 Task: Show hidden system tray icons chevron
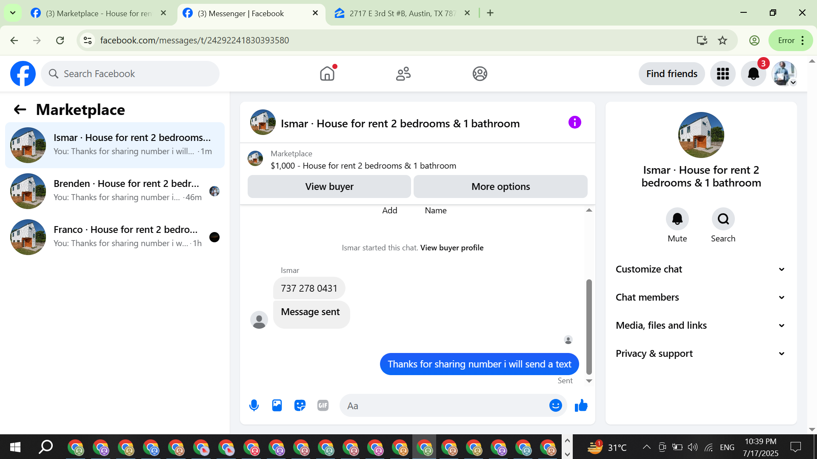(646, 447)
